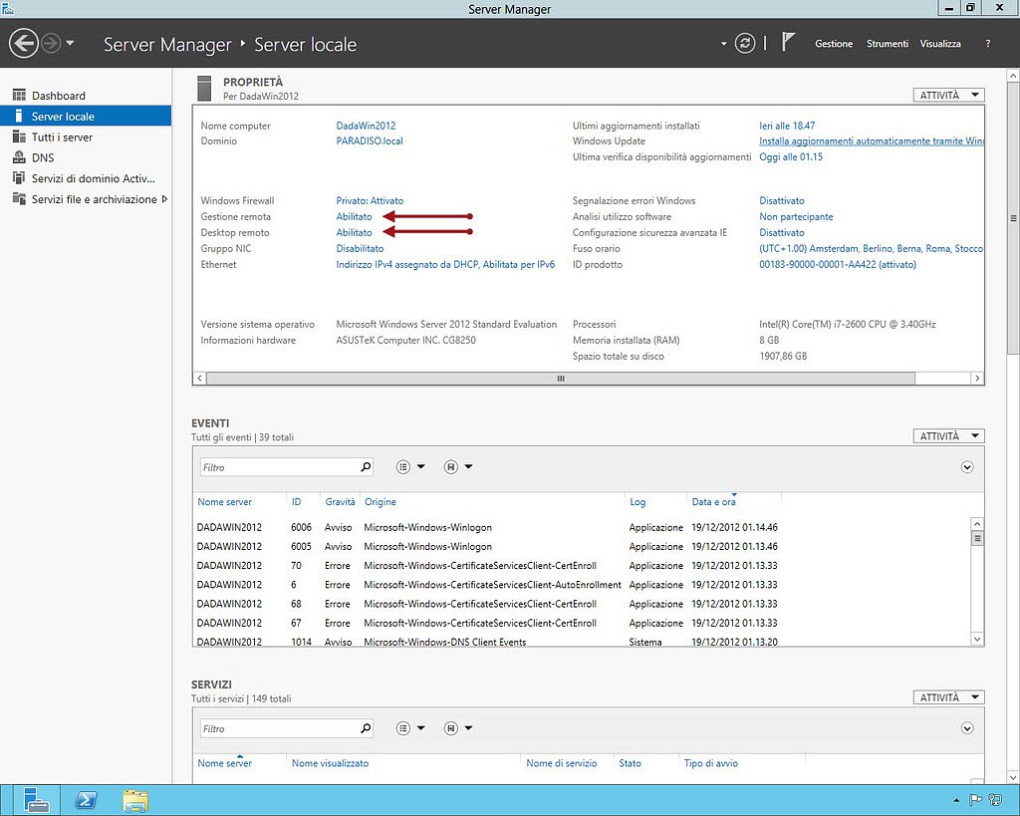
Task: Click the PARADISO.local domain link
Action: tap(370, 140)
